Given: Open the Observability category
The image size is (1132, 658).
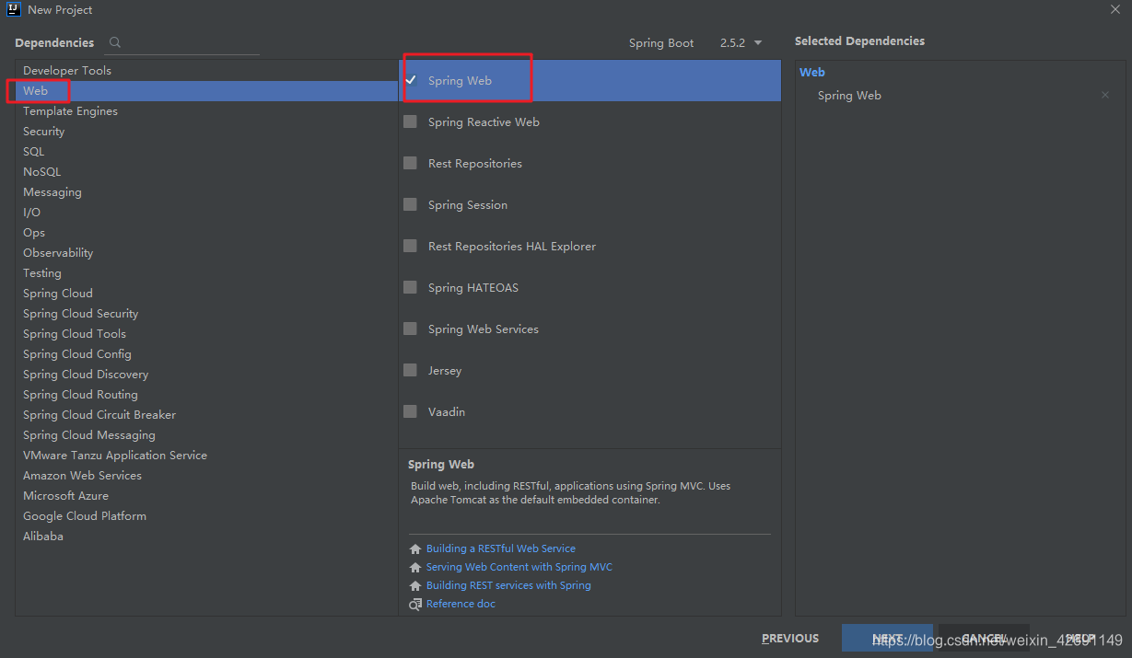Looking at the screenshot, I should point(206,253).
